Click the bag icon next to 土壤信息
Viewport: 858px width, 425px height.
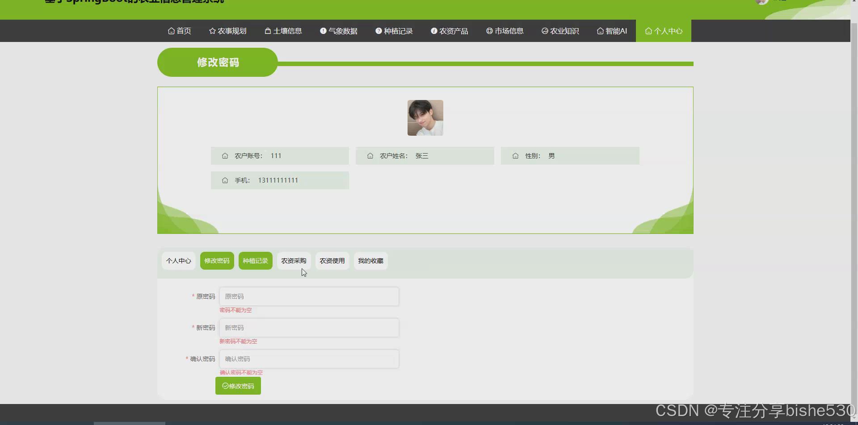268,31
